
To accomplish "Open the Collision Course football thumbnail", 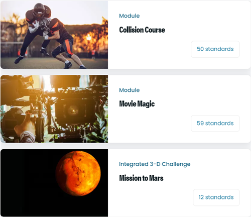I will coord(54,35).
